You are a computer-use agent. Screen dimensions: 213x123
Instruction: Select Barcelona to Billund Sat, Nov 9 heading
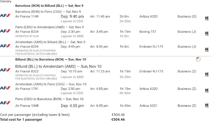pyautogui.click(x=49, y=6)
